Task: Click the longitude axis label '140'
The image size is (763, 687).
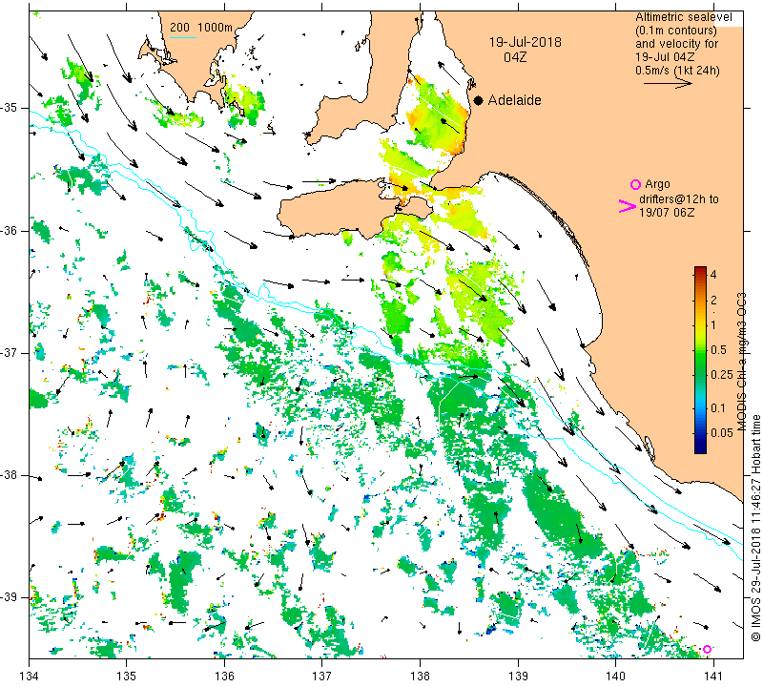Action: click(x=615, y=676)
